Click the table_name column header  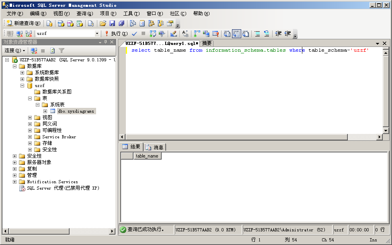147,156
